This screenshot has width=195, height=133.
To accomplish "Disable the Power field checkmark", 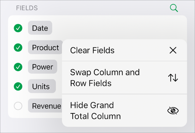I will pos(18,67).
